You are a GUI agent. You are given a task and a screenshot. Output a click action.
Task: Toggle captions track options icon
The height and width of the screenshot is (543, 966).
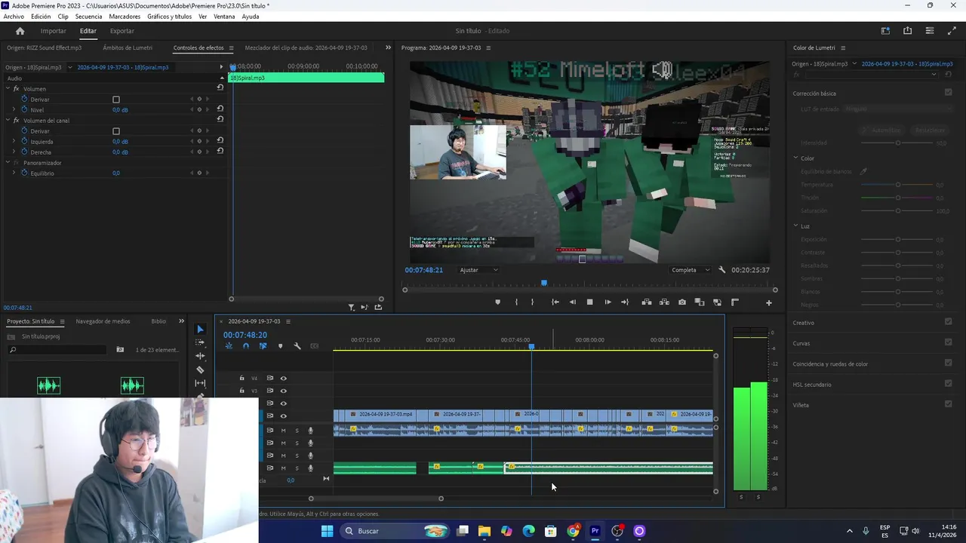click(x=315, y=346)
